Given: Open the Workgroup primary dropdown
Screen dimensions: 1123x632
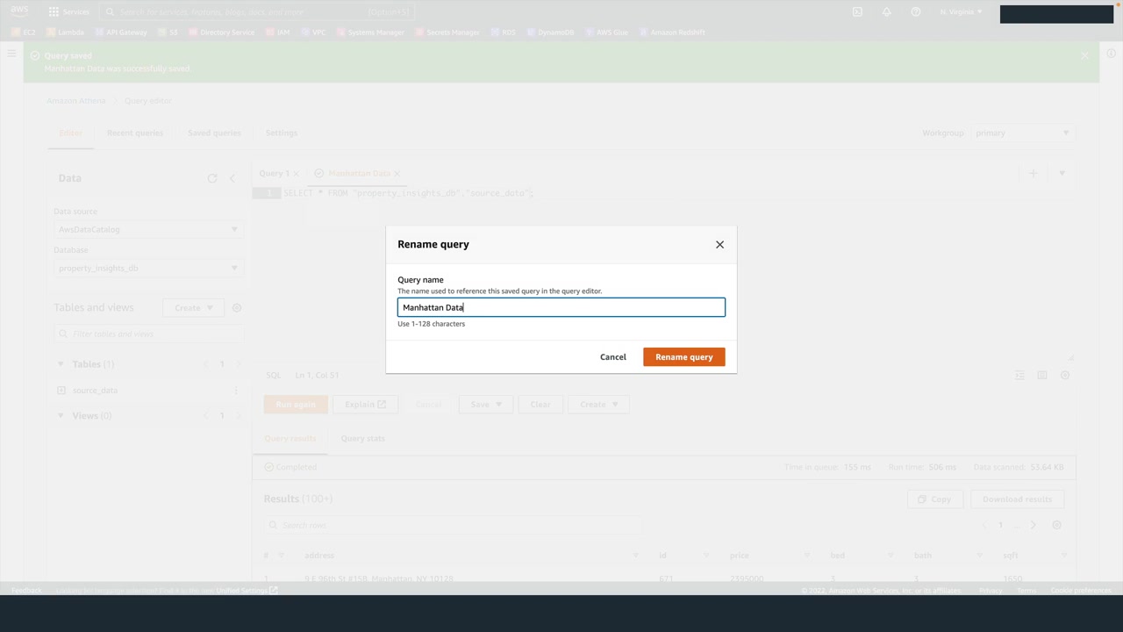Looking at the screenshot, I should pos(1022,133).
